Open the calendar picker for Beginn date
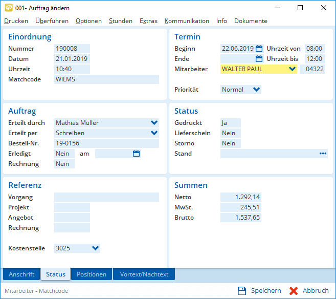Image resolution: width=336 pixels, height=299 pixels. click(x=259, y=49)
